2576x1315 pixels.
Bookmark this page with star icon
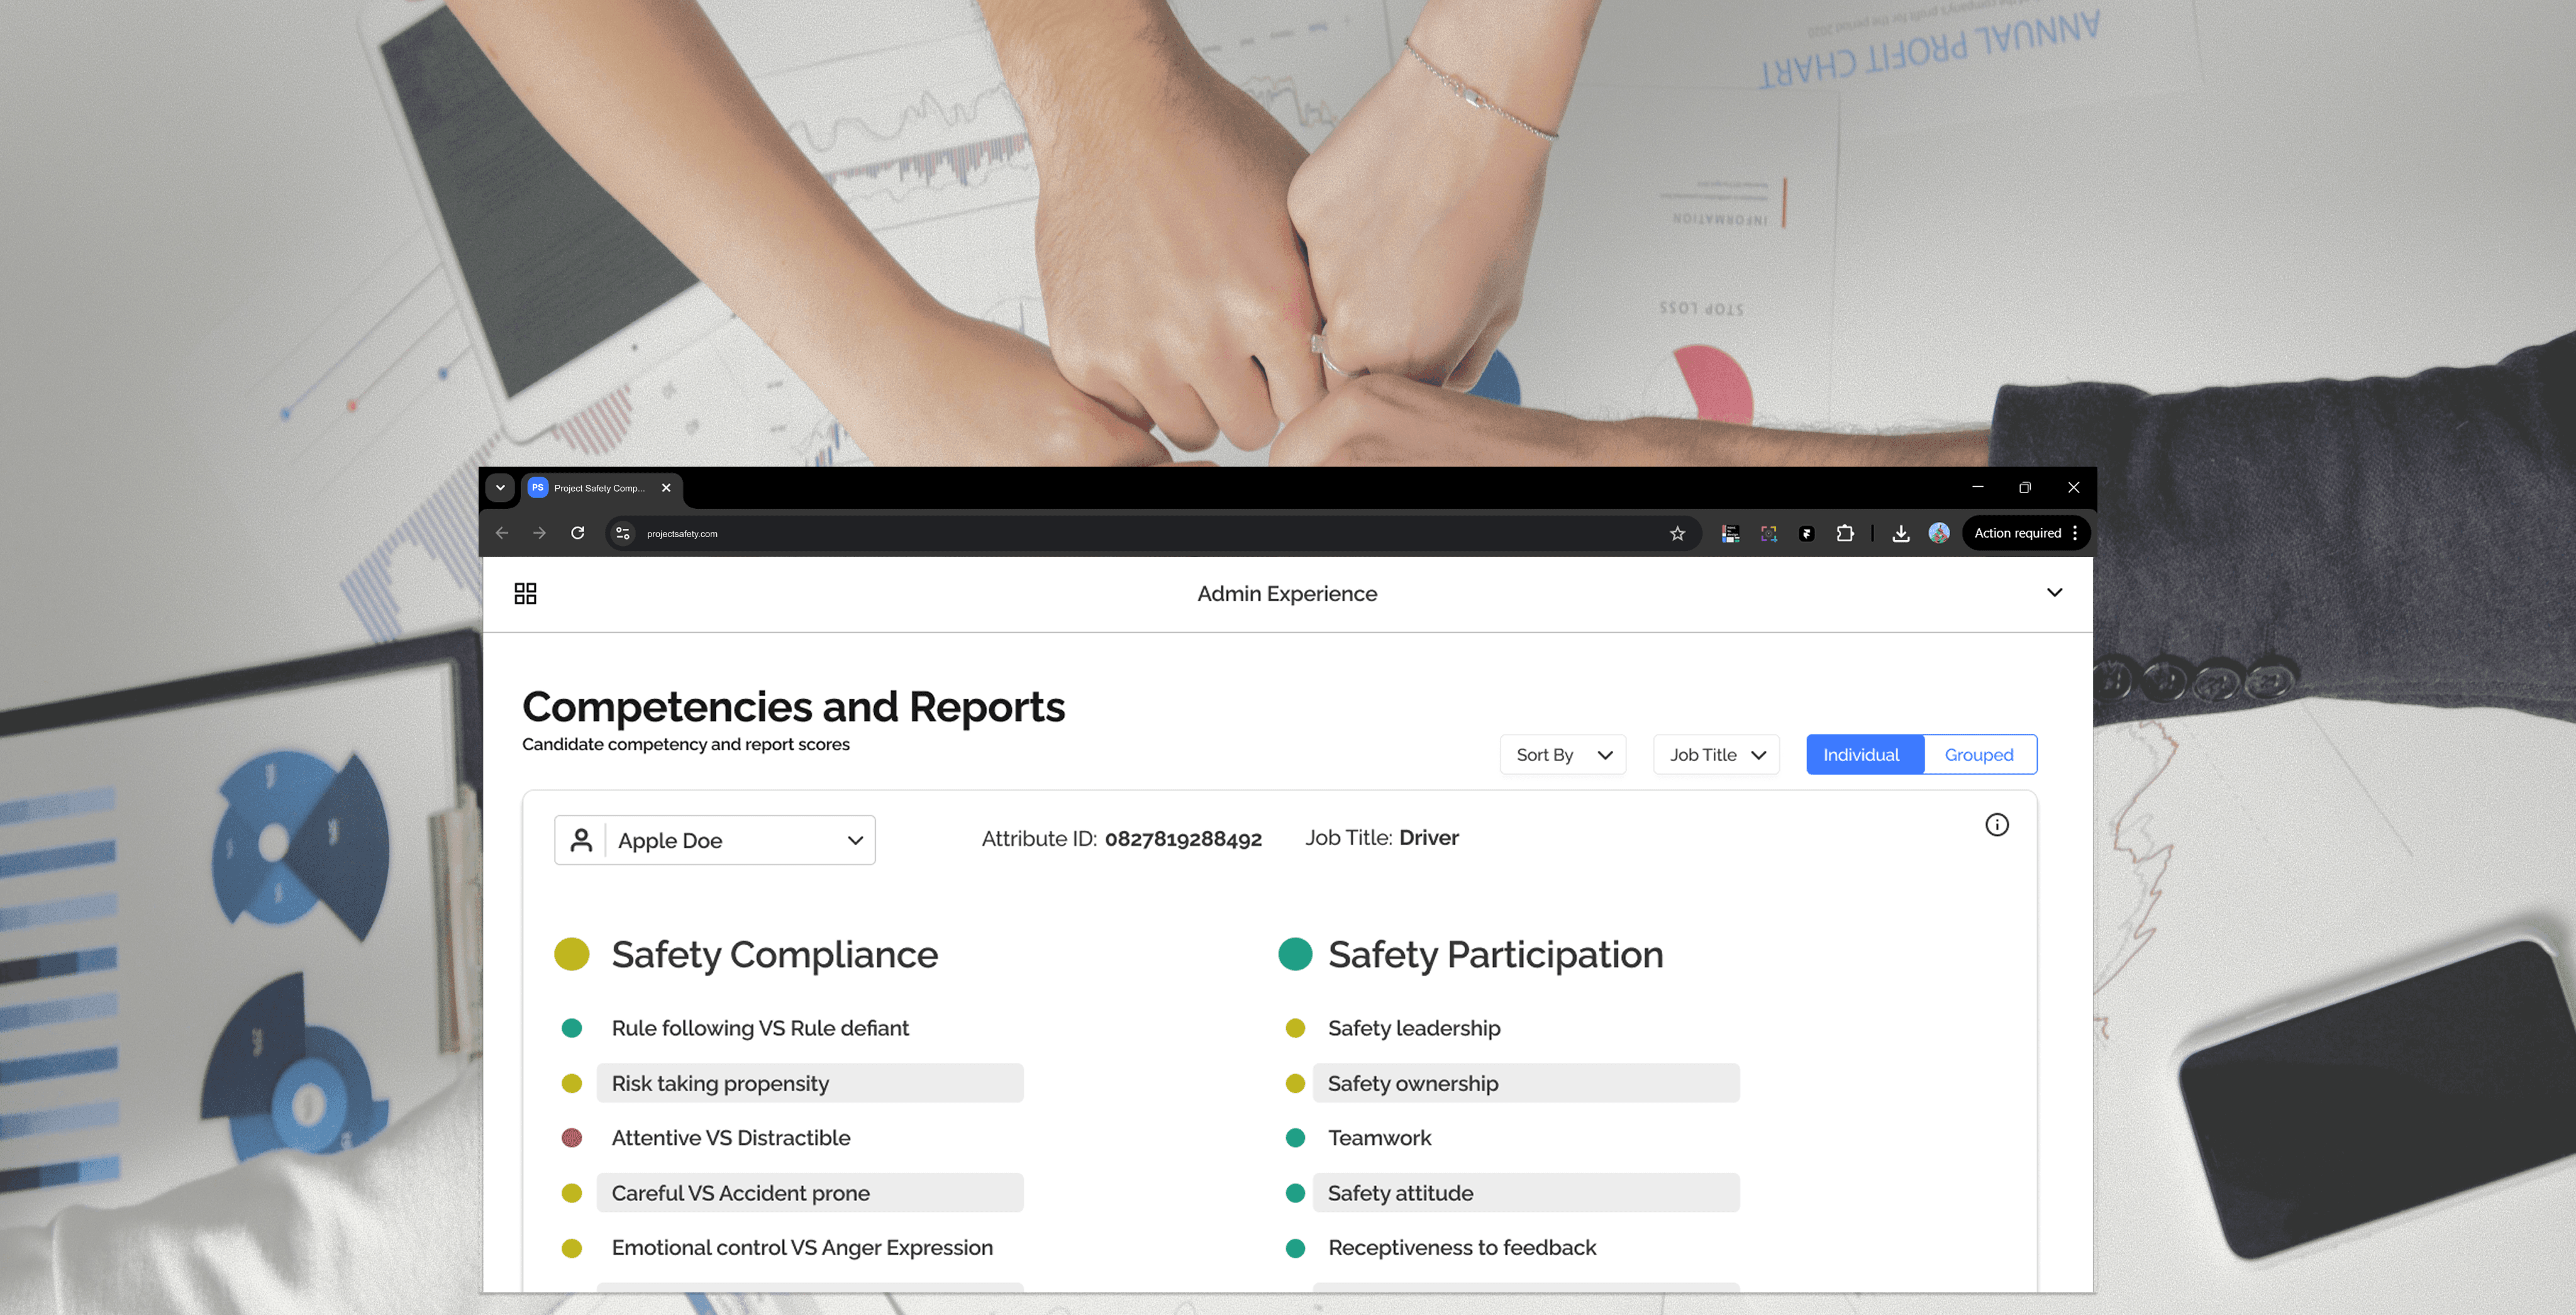coord(1677,534)
